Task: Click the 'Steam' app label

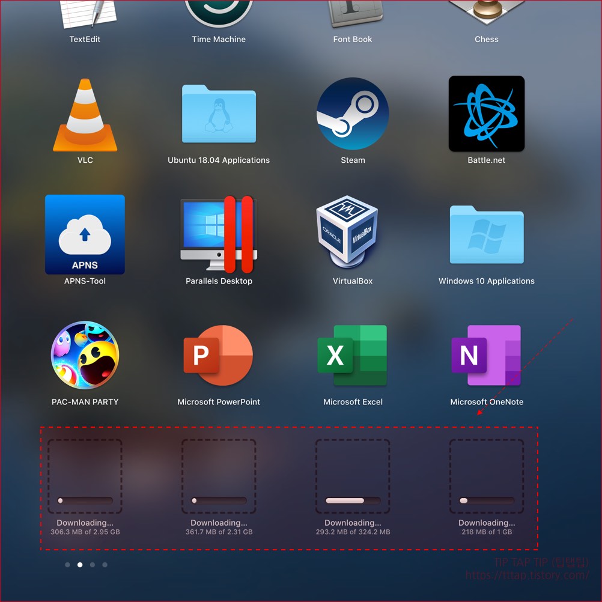Action: pos(353,160)
